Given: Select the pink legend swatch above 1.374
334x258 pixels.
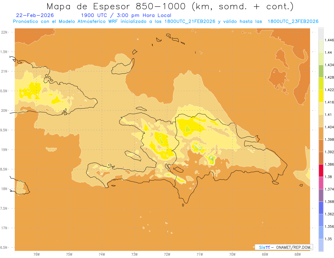Looking at the screenshot, I should pos(321,183).
